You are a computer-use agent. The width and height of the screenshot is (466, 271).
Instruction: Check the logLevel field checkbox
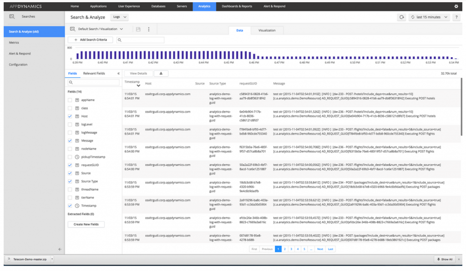coord(70,125)
